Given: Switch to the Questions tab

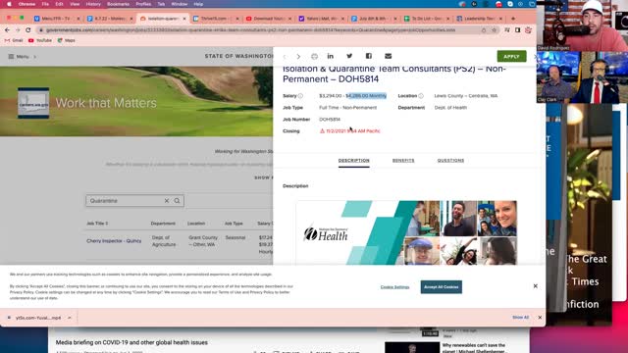Looking at the screenshot, I should (x=450, y=161).
